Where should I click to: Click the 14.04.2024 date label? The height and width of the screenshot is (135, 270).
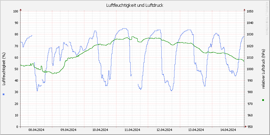pos(228,130)
